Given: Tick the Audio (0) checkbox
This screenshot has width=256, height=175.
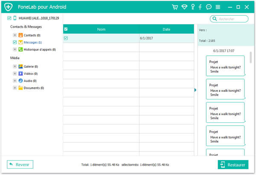Looking at the screenshot, I should [15, 81].
